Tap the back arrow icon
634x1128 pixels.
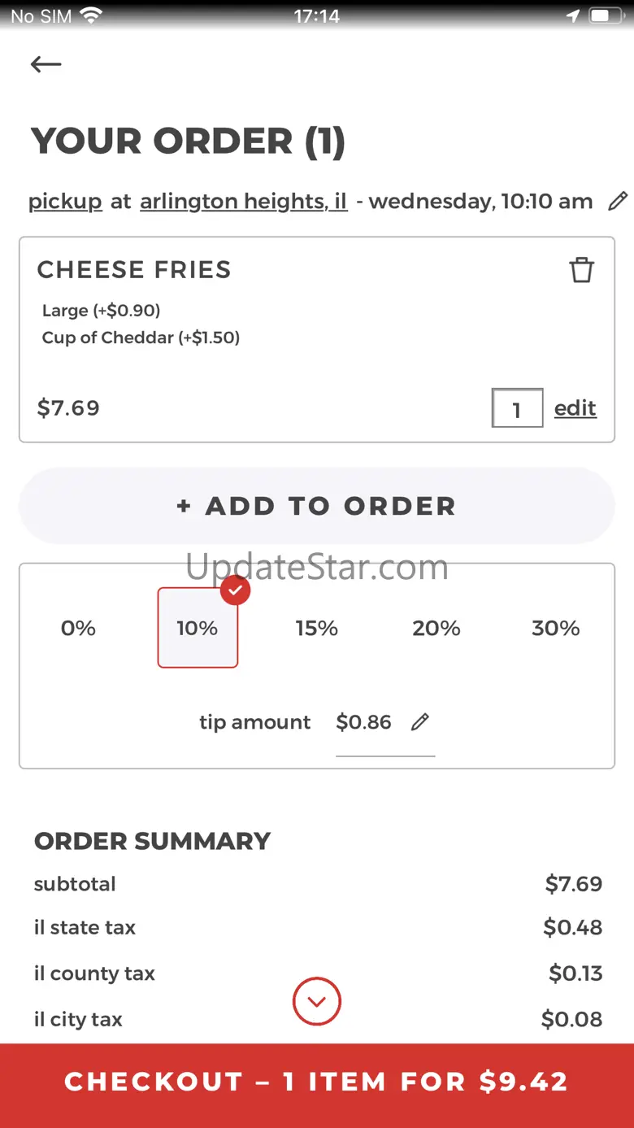pyautogui.click(x=46, y=64)
